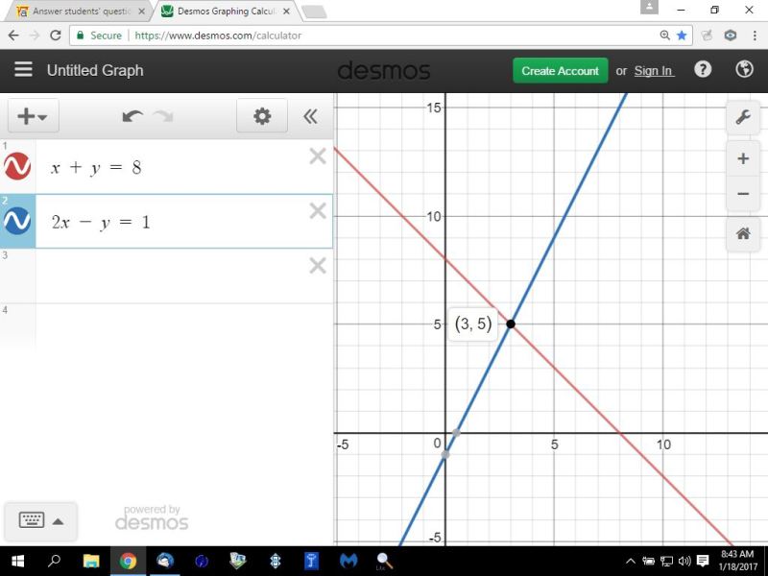Expand the keypad with the up arrow

[x=58, y=521]
